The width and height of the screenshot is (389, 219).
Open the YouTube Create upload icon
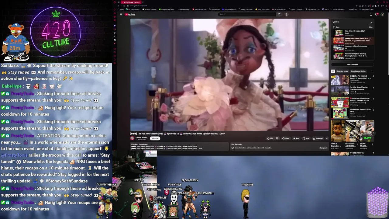(x=371, y=14)
